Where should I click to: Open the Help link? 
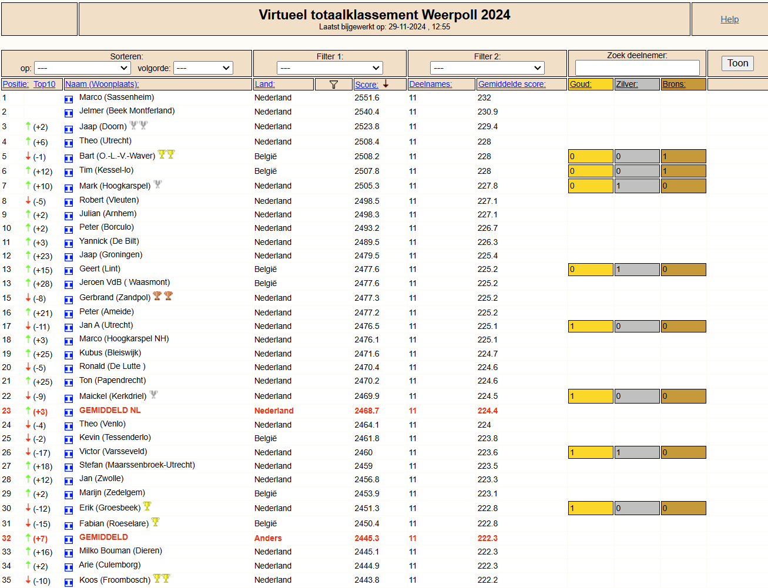point(730,19)
